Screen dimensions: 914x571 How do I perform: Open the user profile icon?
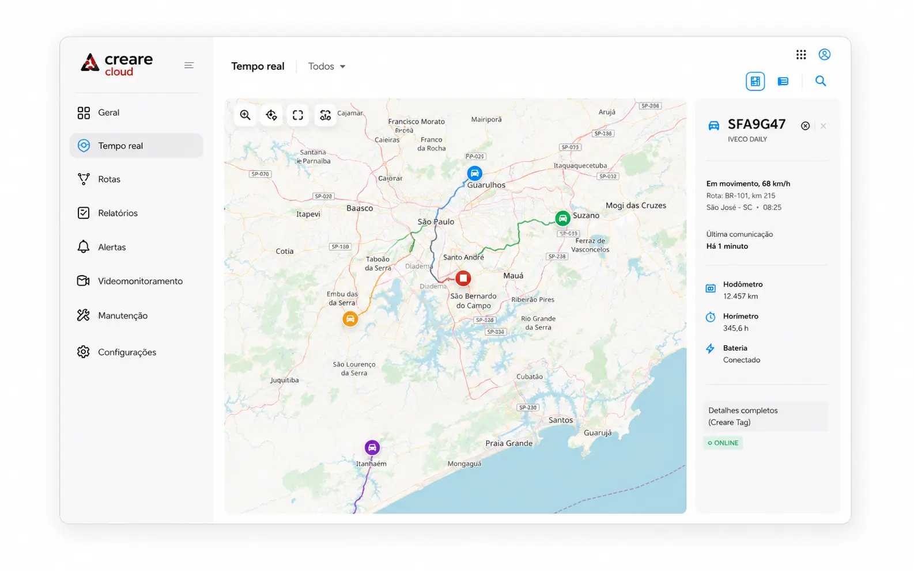pyautogui.click(x=825, y=55)
